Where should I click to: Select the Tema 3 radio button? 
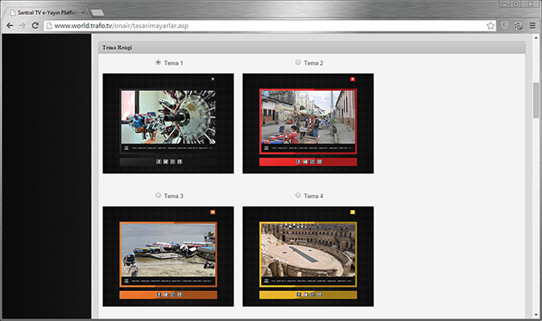158,195
